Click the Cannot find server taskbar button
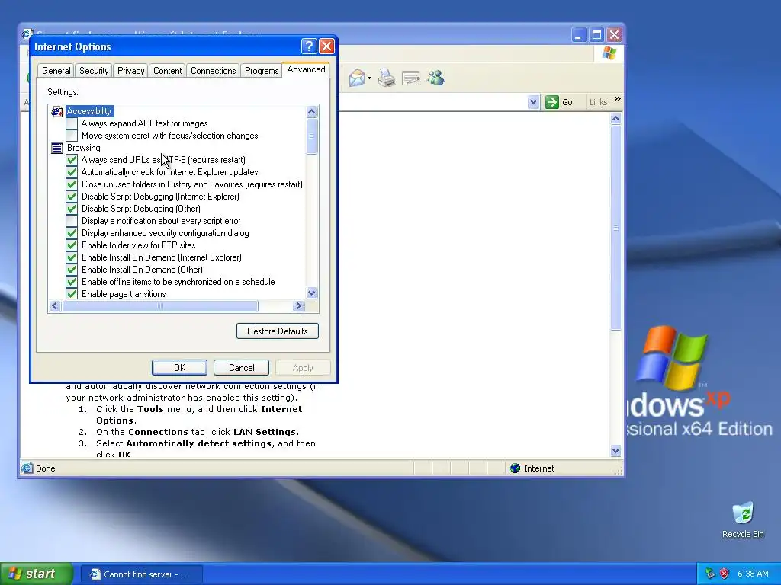The width and height of the screenshot is (781, 585). 142,574
